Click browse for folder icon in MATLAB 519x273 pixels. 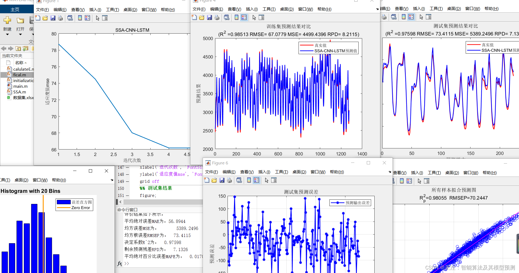25,48
